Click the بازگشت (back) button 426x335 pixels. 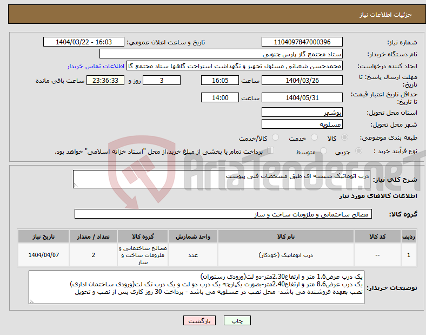coord(199,320)
